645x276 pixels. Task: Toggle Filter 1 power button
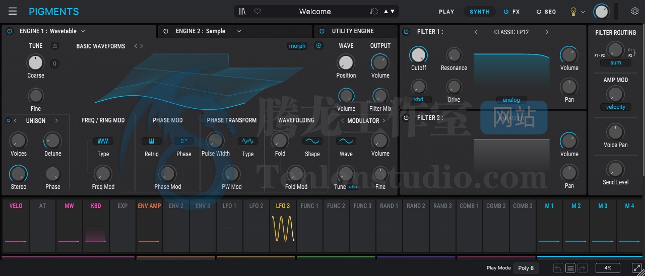407,32
